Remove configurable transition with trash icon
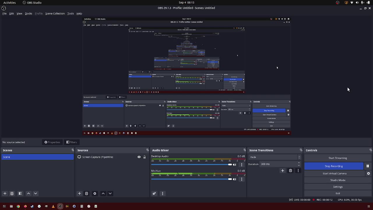Screen dimensions: 373x210 tap(291, 171)
